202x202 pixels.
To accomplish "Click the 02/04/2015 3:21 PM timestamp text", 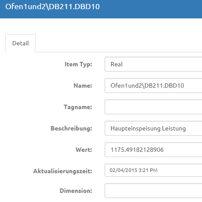I will pos(133,170).
